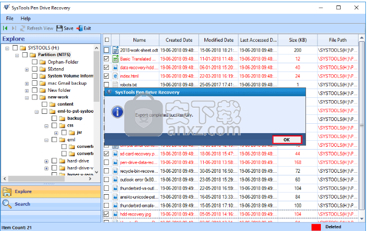Sort by Created Date column header

tap(179, 40)
